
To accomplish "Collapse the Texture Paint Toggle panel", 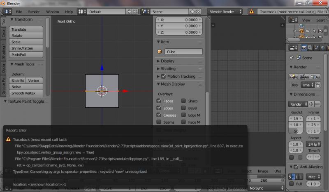I will tap(5, 102).
